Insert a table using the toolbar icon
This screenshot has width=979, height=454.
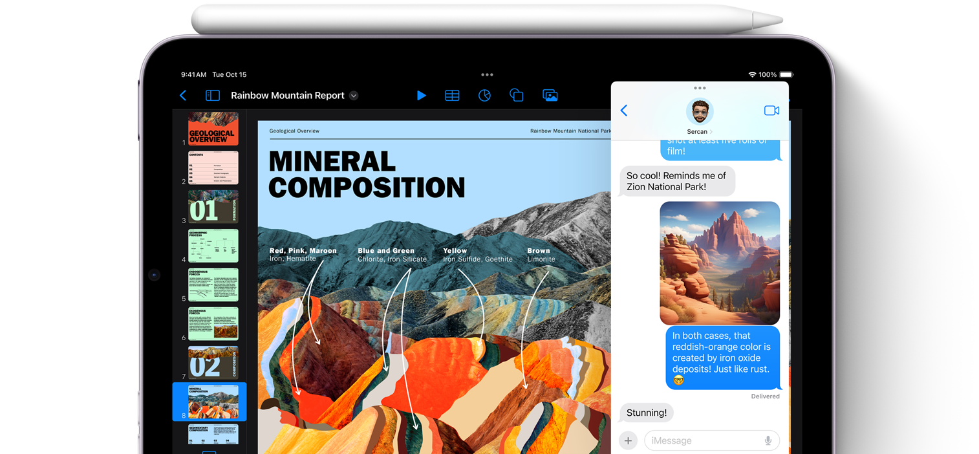(452, 96)
